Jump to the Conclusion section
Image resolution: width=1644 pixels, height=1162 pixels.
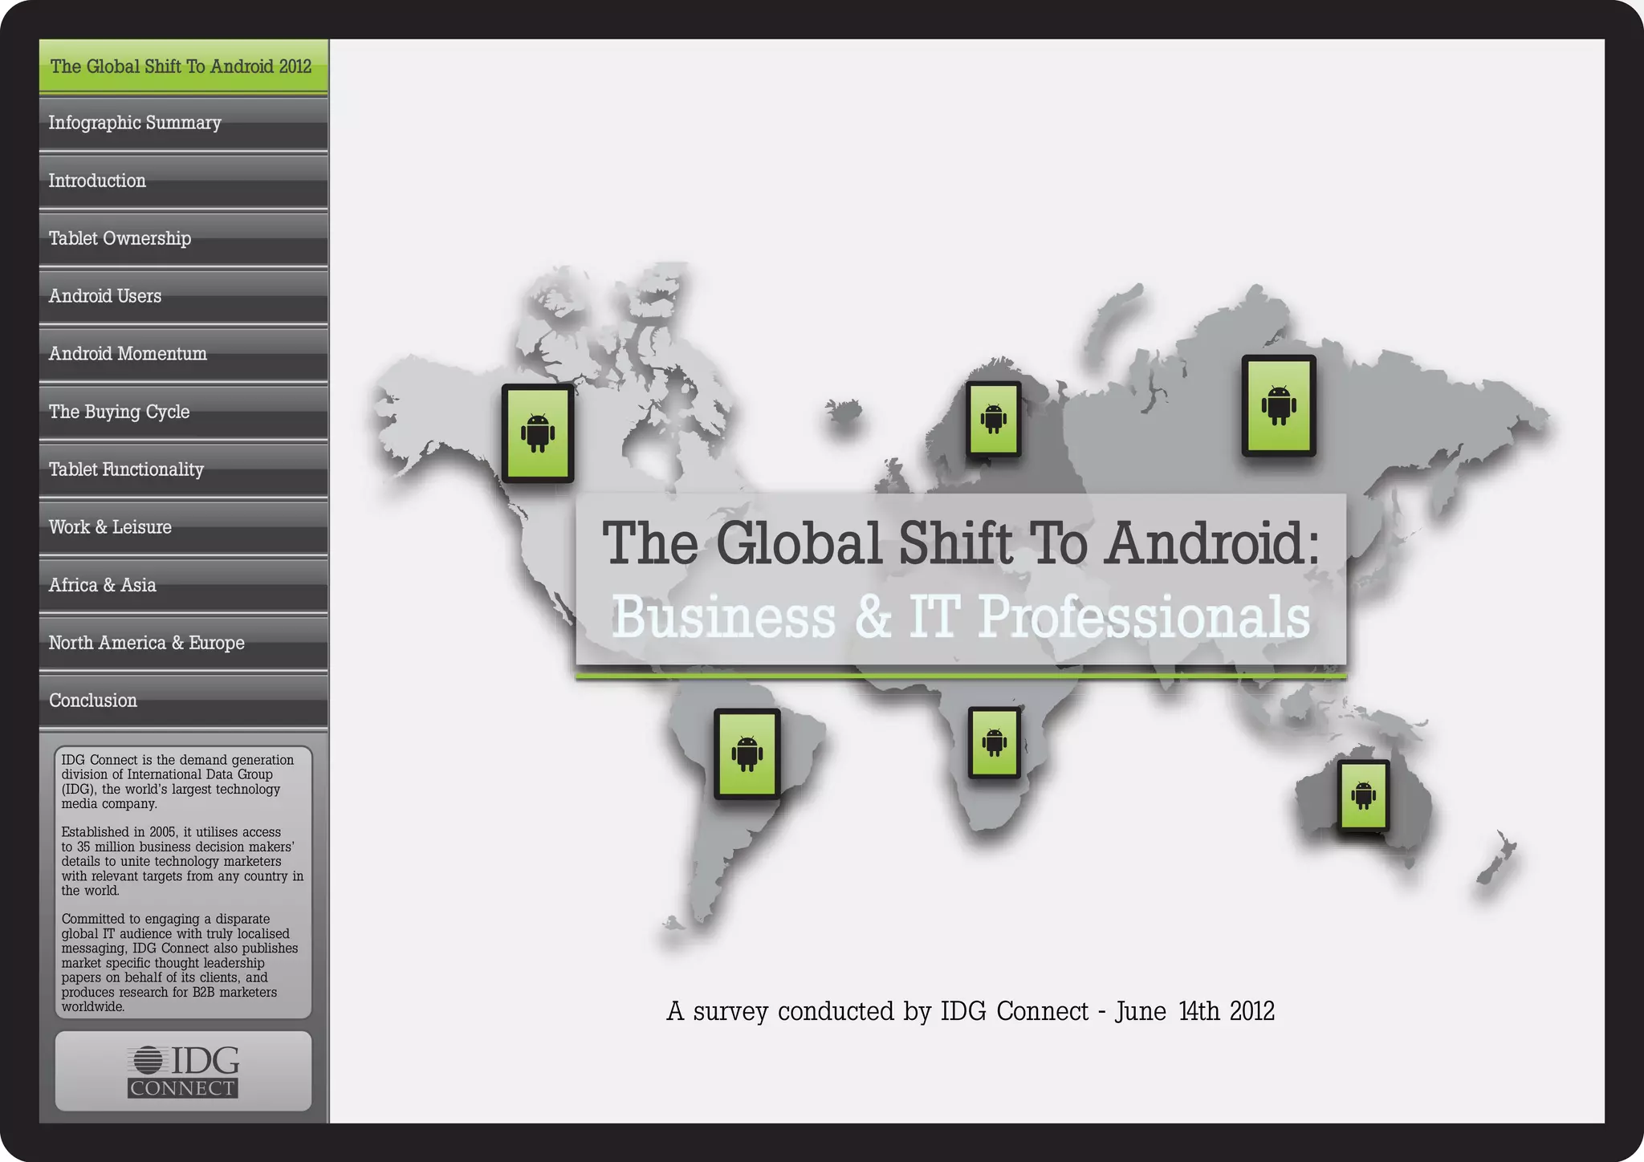point(183,701)
